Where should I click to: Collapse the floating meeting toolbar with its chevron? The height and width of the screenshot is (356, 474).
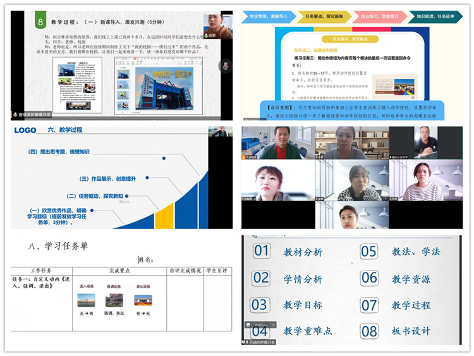pos(273,324)
